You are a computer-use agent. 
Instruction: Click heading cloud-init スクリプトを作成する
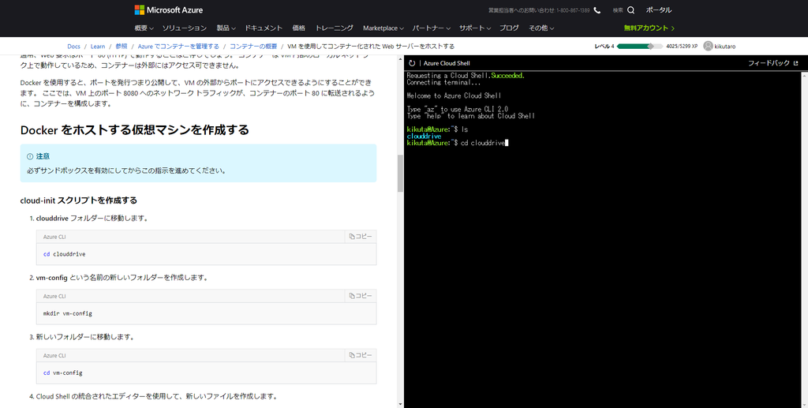[79, 200]
